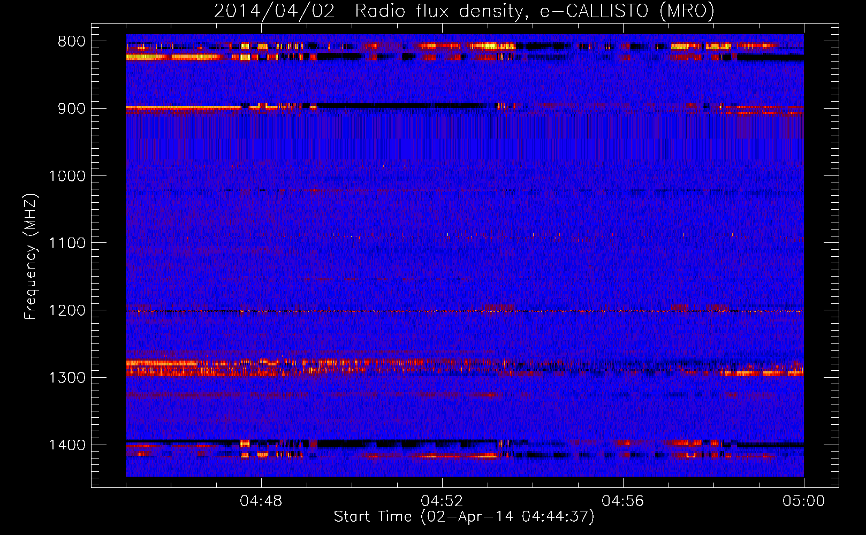
Task: Click the 1100 frequency tick label
Action: pyautogui.click(x=67, y=243)
